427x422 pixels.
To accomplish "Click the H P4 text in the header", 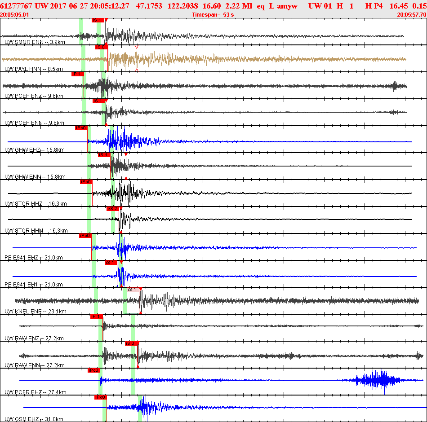I will pos(374,6).
